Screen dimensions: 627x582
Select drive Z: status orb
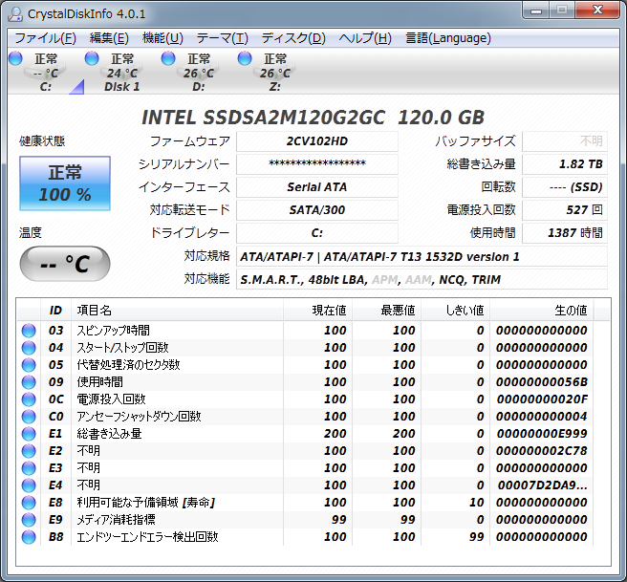click(245, 59)
